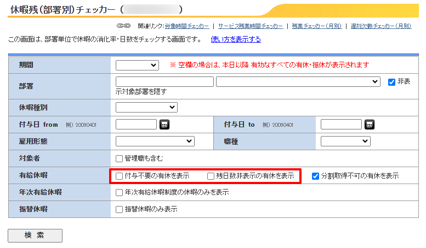Viewport: 426px width, 248px height.
Task: Open the 休暇種別 dropdown
Action: point(146,107)
